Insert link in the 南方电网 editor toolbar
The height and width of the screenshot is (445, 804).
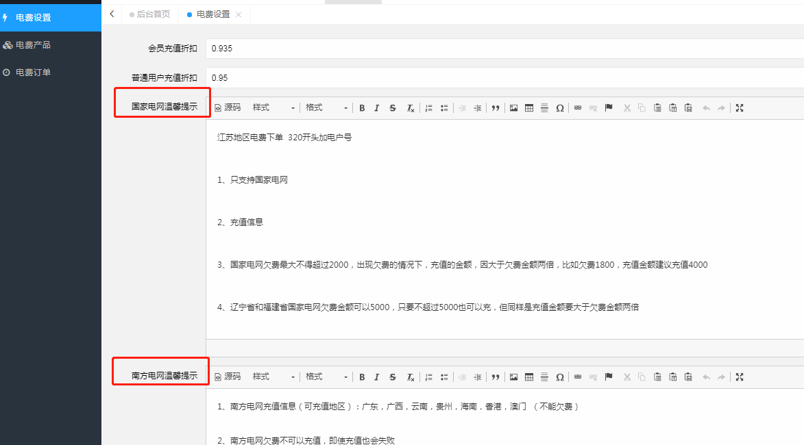(578, 377)
